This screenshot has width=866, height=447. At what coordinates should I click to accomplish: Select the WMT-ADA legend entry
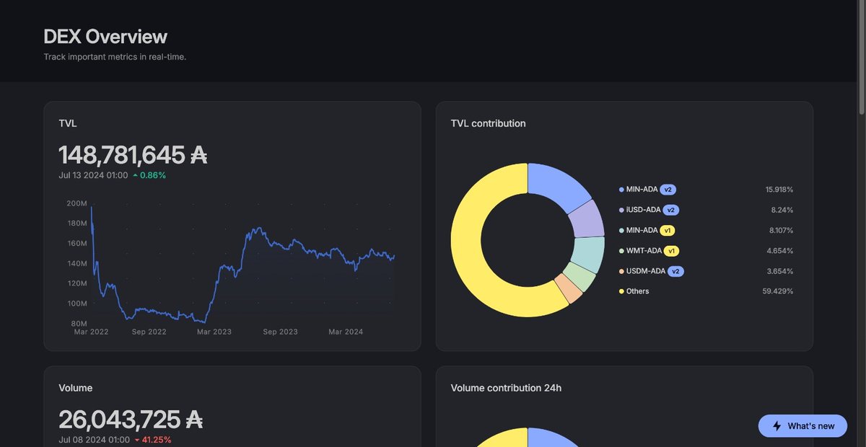pos(649,251)
